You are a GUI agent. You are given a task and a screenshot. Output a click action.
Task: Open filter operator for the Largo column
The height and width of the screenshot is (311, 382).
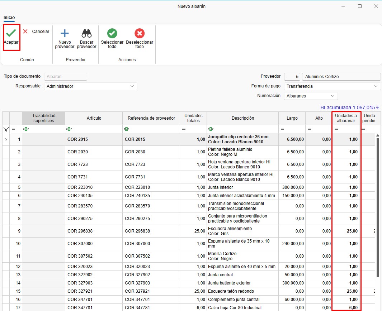click(x=283, y=129)
